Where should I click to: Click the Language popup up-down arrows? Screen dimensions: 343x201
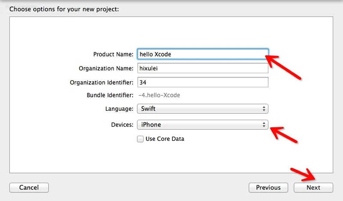point(264,109)
